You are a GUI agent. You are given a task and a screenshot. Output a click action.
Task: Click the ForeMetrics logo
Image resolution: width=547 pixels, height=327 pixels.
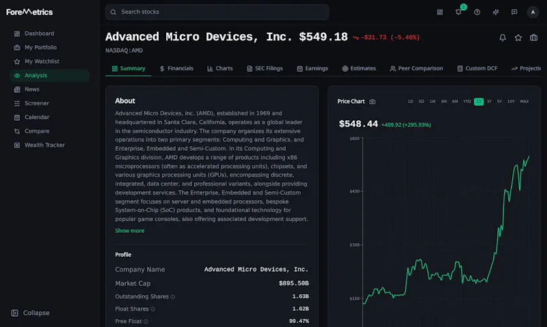click(29, 12)
